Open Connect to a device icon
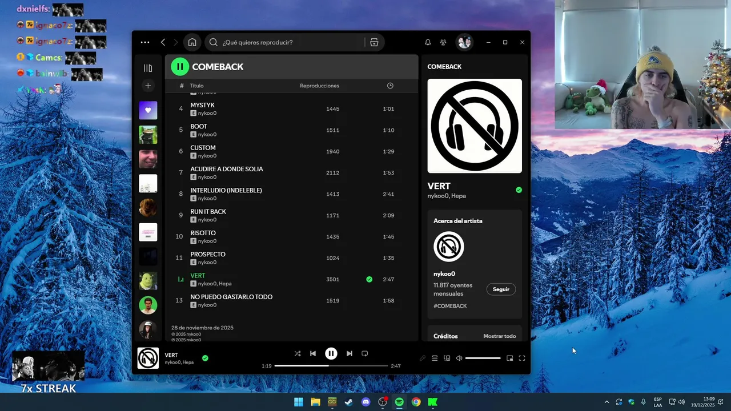Image resolution: width=731 pixels, height=411 pixels. click(447, 358)
